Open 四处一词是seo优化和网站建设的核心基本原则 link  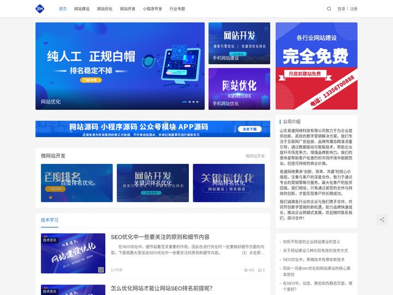317,272
